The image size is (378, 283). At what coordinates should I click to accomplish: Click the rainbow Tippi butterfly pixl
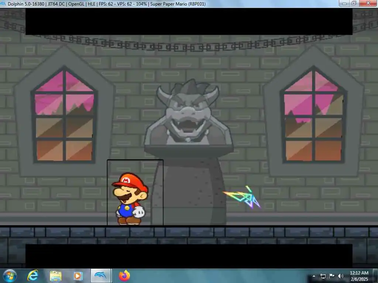242,197
